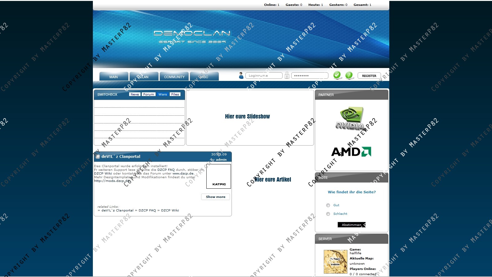
Task: Focus the Loginname input field
Action: [264, 76]
